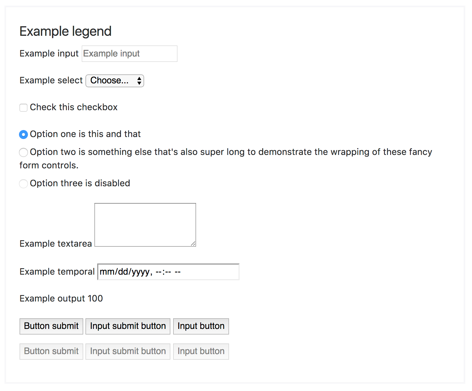Click the 'Example select' label text
472x391 pixels.
(x=51, y=81)
